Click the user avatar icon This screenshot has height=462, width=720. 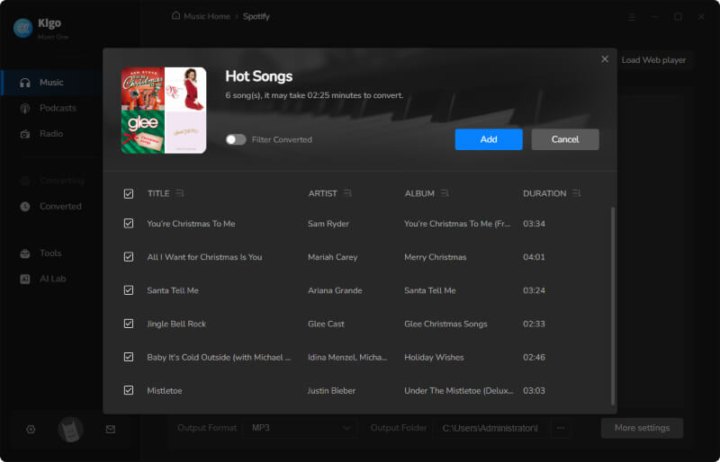[70, 430]
